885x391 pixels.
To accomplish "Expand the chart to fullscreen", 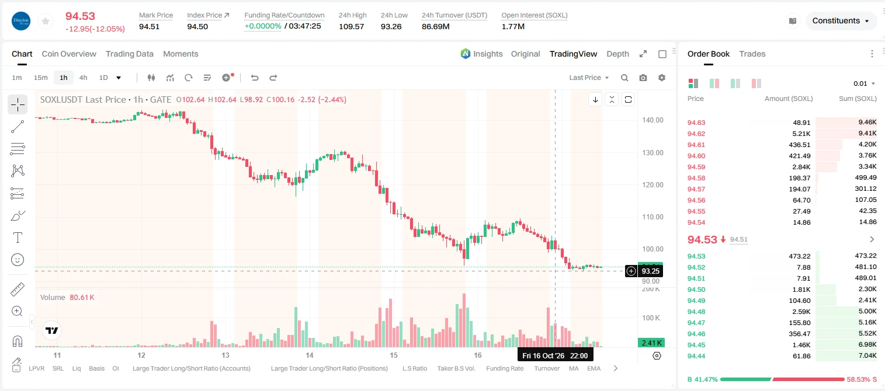I will [x=643, y=54].
